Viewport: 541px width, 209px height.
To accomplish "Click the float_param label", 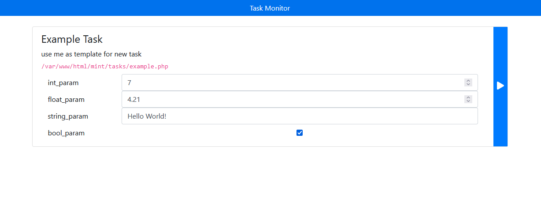I will 66,99.
